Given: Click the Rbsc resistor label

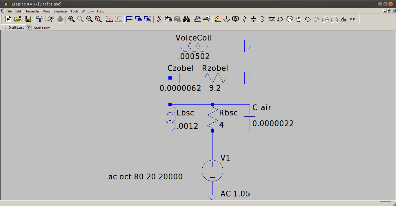Looking at the screenshot, I should pyautogui.click(x=228, y=113).
